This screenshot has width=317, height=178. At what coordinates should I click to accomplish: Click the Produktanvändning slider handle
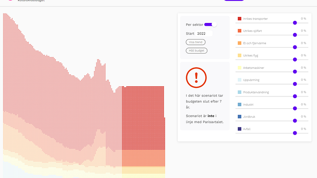point(295,96)
